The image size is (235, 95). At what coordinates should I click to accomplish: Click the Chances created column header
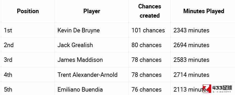(x=149, y=11)
